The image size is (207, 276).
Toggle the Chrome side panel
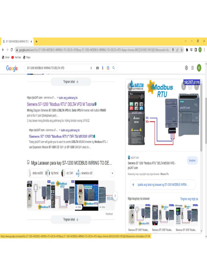tap(196, 50)
